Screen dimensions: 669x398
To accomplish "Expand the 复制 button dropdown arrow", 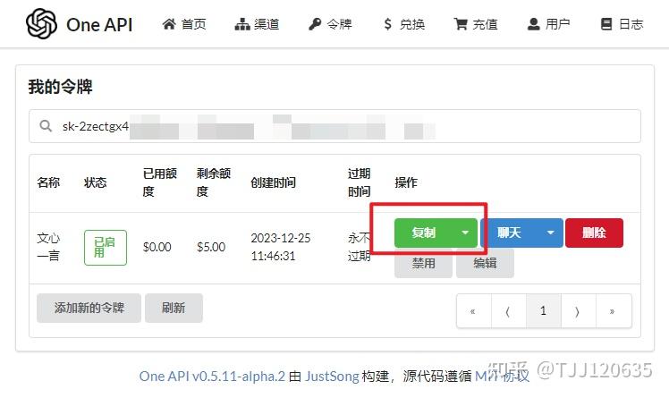I will pyautogui.click(x=465, y=233).
